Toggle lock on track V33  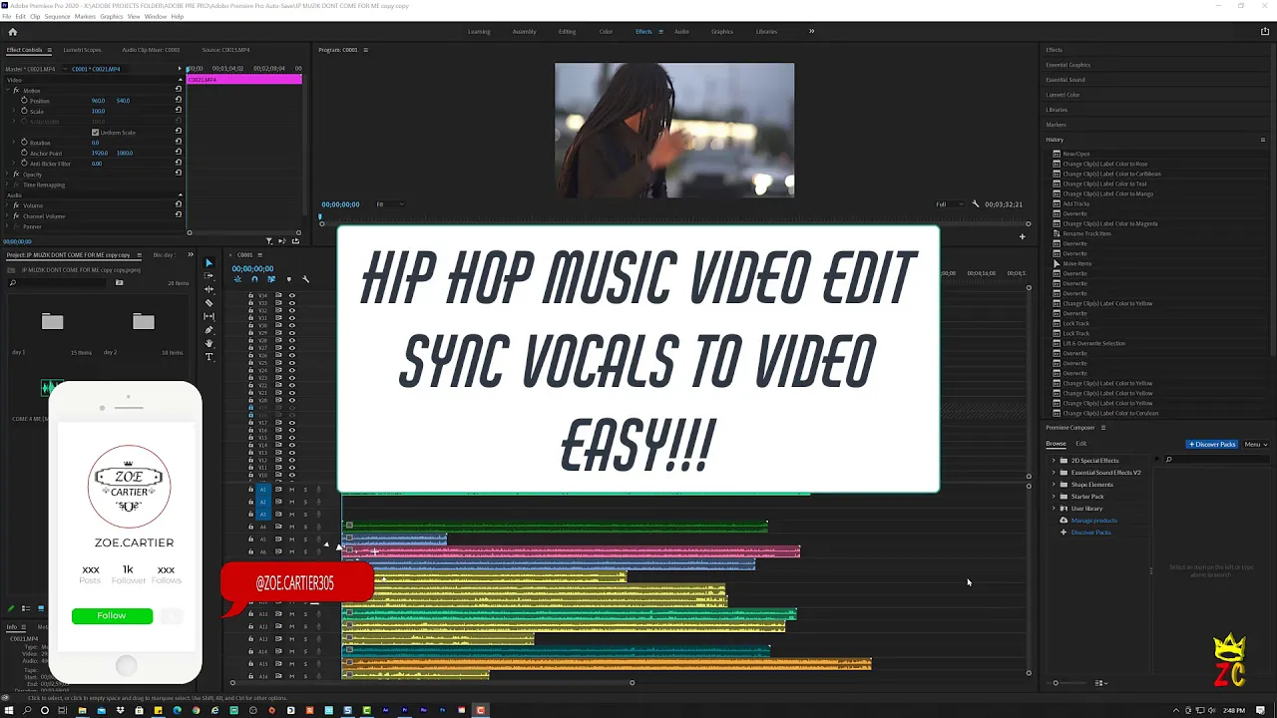(x=250, y=303)
